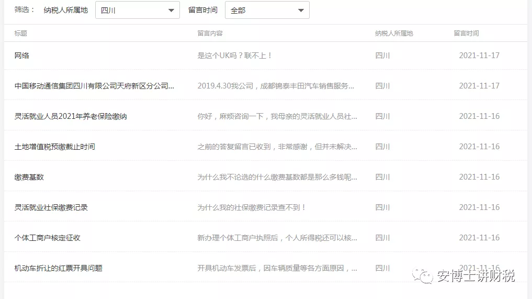Viewport: 532px width, 299px height.
Task: Click 四川 in the 网络 row
Action: (x=382, y=56)
